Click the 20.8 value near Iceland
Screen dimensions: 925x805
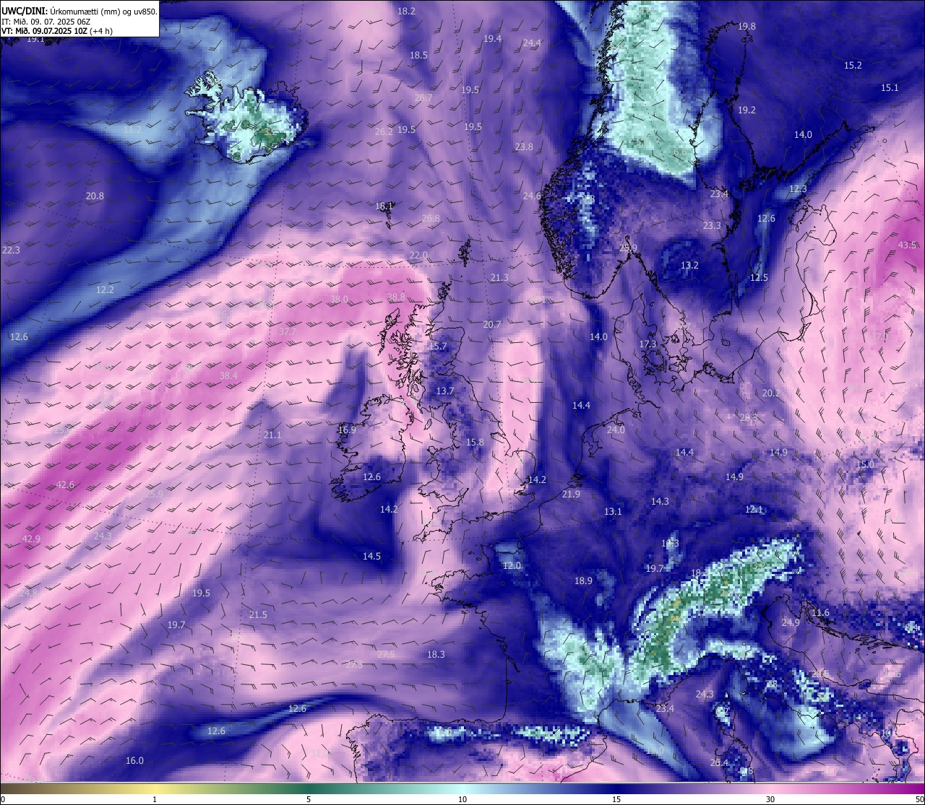[x=95, y=196]
